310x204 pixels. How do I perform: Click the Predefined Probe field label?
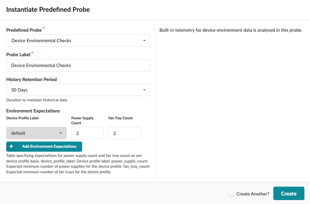click(24, 30)
